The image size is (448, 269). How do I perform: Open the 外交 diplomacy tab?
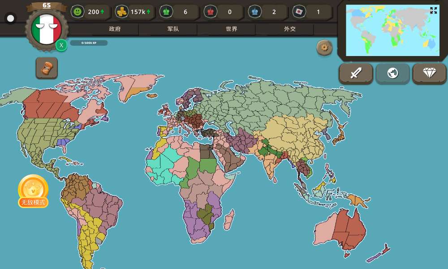pyautogui.click(x=290, y=29)
